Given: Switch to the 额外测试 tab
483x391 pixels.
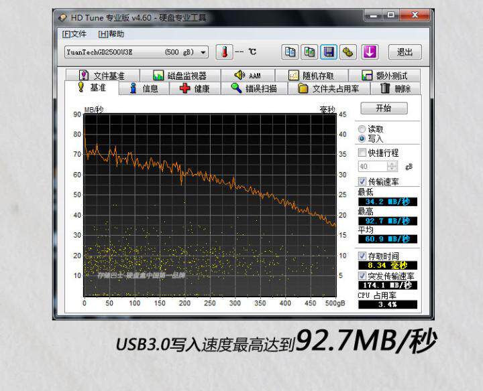Looking at the screenshot, I should coord(384,75).
